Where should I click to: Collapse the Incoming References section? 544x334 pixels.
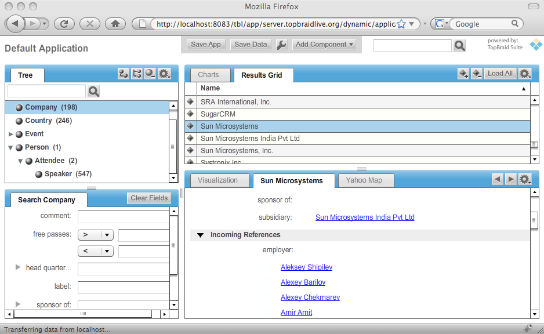(200, 235)
